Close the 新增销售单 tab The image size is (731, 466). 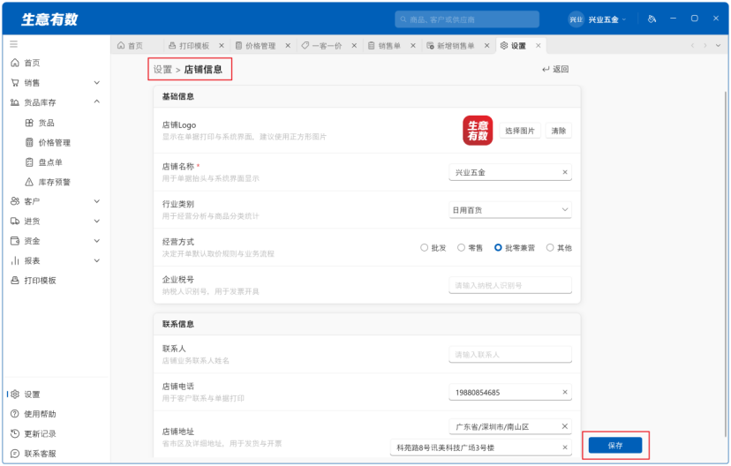pyautogui.click(x=486, y=46)
